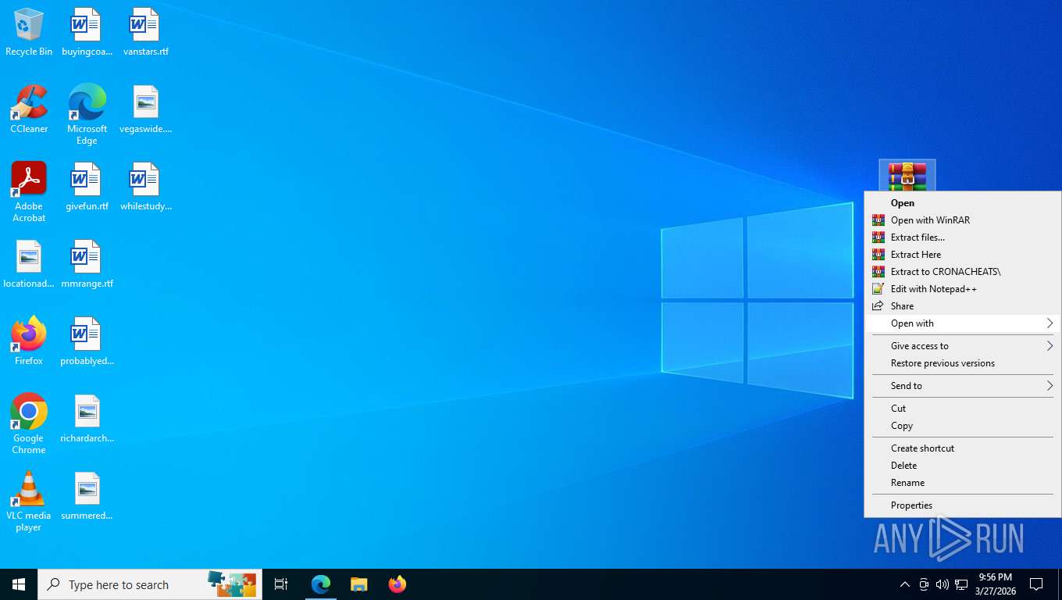This screenshot has height=600, width=1062.
Task: Choose Delete in the context menu
Action: [x=963, y=466]
